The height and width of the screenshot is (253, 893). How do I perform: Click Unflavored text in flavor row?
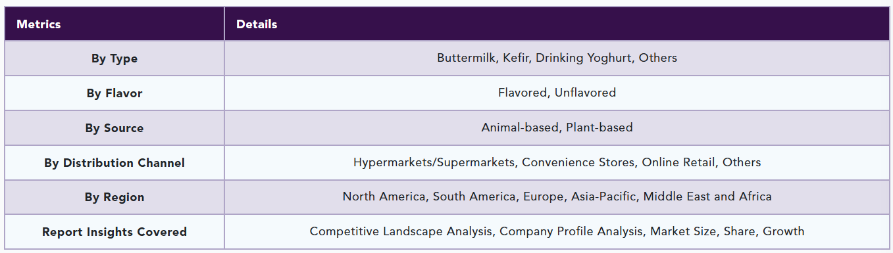point(585,93)
